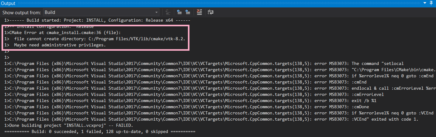Click the 'Build started: Project: INSTALL' line

tap(97, 20)
